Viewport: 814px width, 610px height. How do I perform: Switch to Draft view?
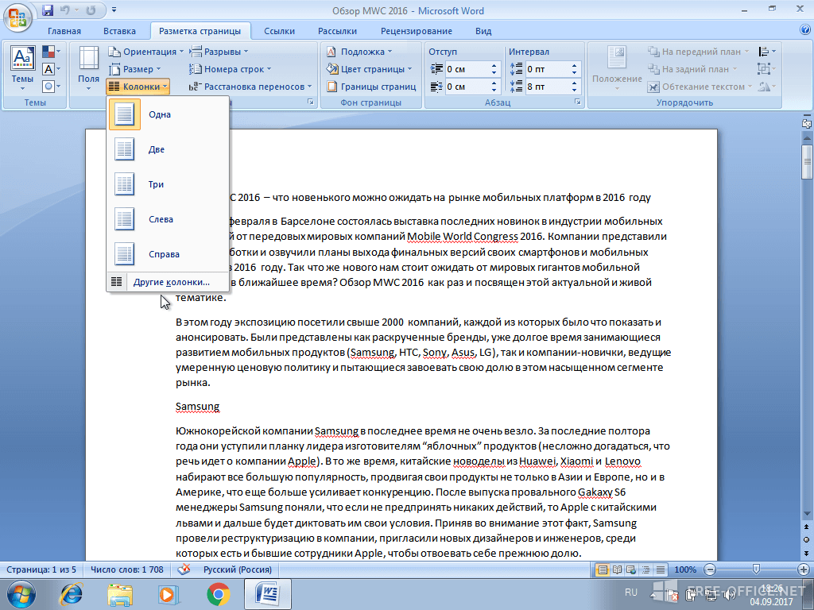click(661, 569)
